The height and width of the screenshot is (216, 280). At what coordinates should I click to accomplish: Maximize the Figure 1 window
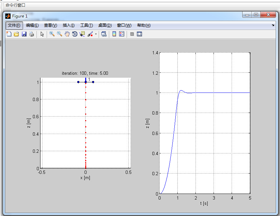tap(256, 14)
